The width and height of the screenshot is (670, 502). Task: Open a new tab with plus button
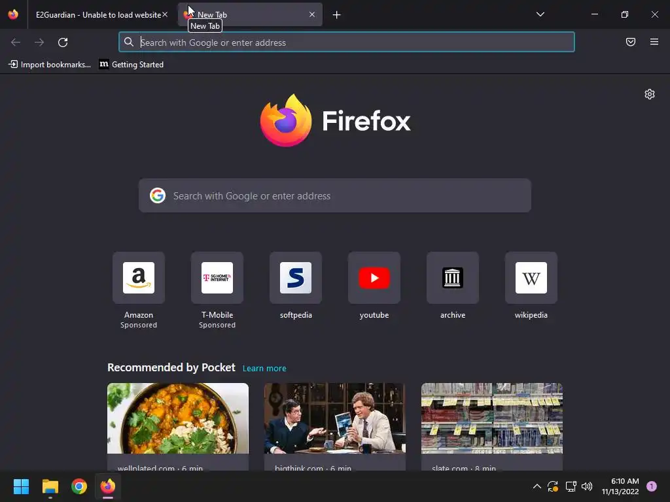[x=337, y=15]
